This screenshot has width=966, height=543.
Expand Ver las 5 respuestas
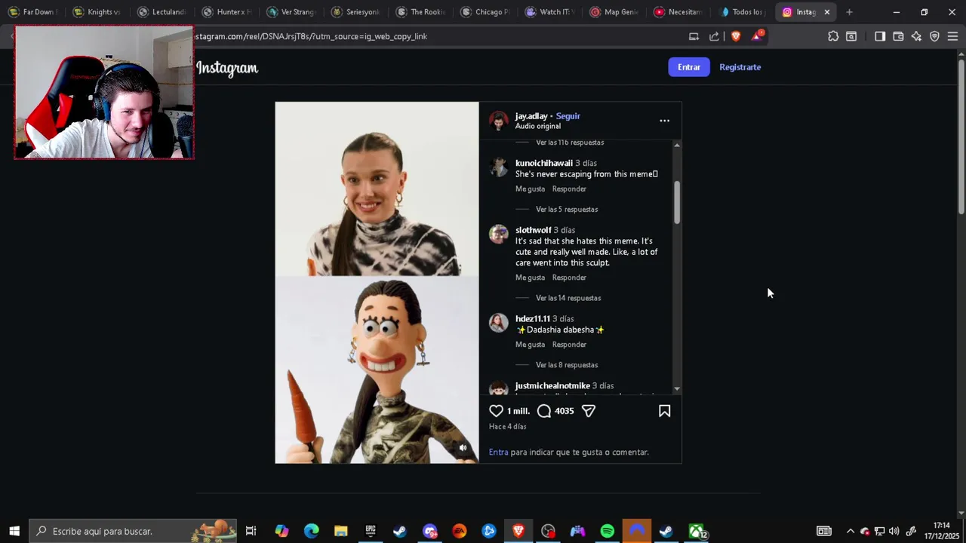[567, 210]
